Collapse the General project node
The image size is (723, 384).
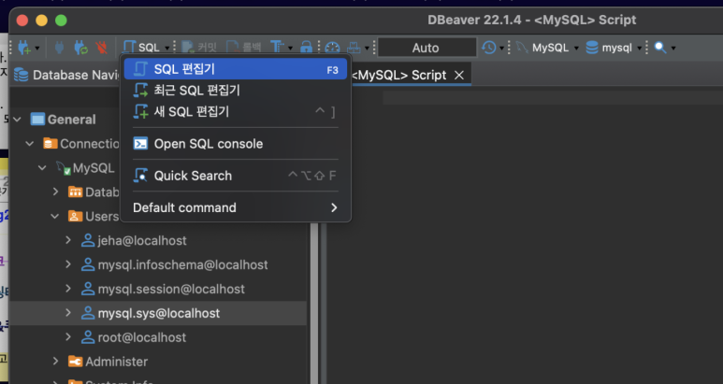click(x=18, y=120)
